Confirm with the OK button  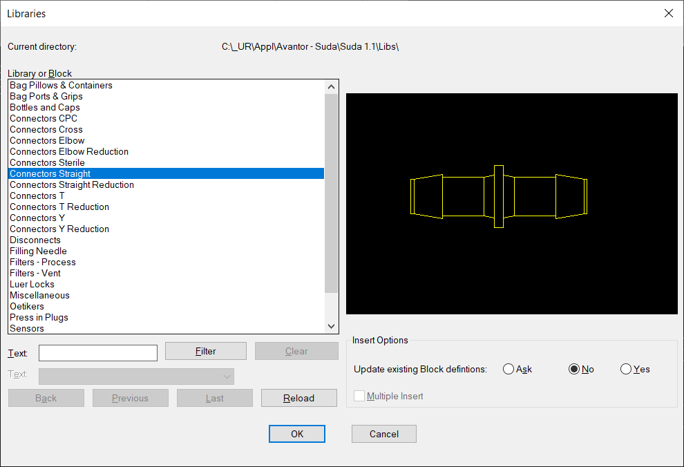tap(297, 434)
